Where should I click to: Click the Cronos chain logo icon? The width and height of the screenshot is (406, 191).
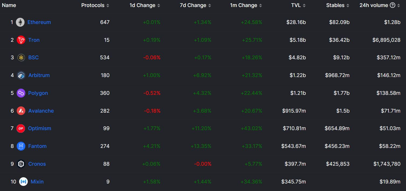(x=21, y=164)
